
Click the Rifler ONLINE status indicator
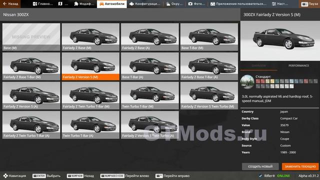(x=274, y=175)
